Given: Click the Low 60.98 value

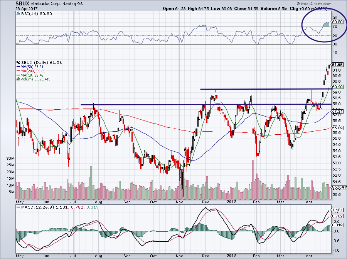Looking at the screenshot, I should click(221, 8).
